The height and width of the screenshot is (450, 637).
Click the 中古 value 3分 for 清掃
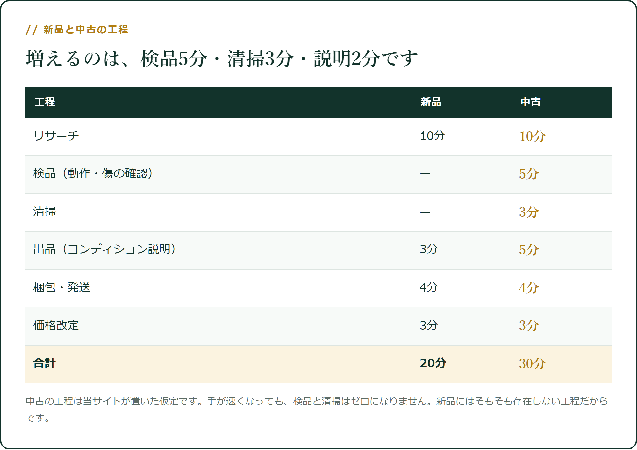pyautogui.click(x=529, y=212)
